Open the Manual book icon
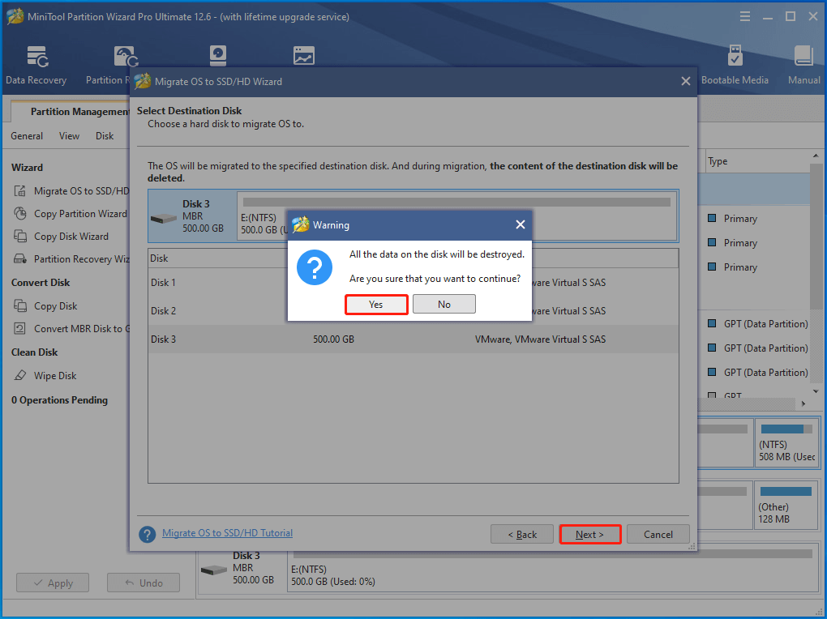The width and height of the screenshot is (827, 619). pyautogui.click(x=803, y=56)
